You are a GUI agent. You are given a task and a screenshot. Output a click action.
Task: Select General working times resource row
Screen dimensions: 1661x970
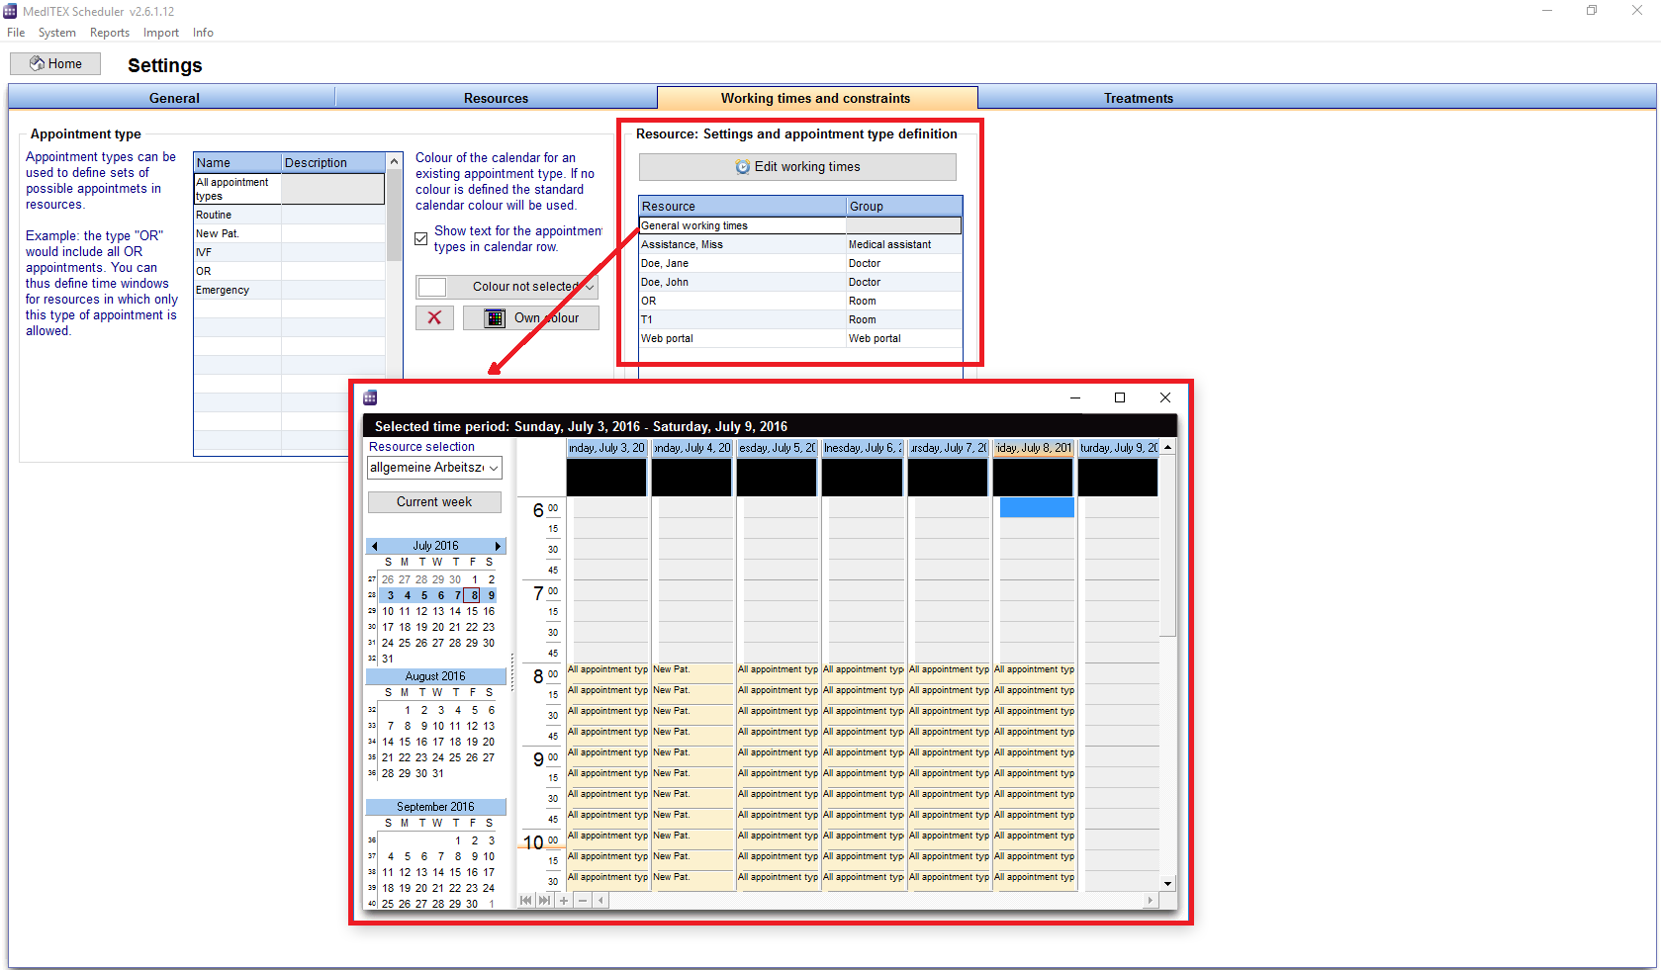coord(800,225)
